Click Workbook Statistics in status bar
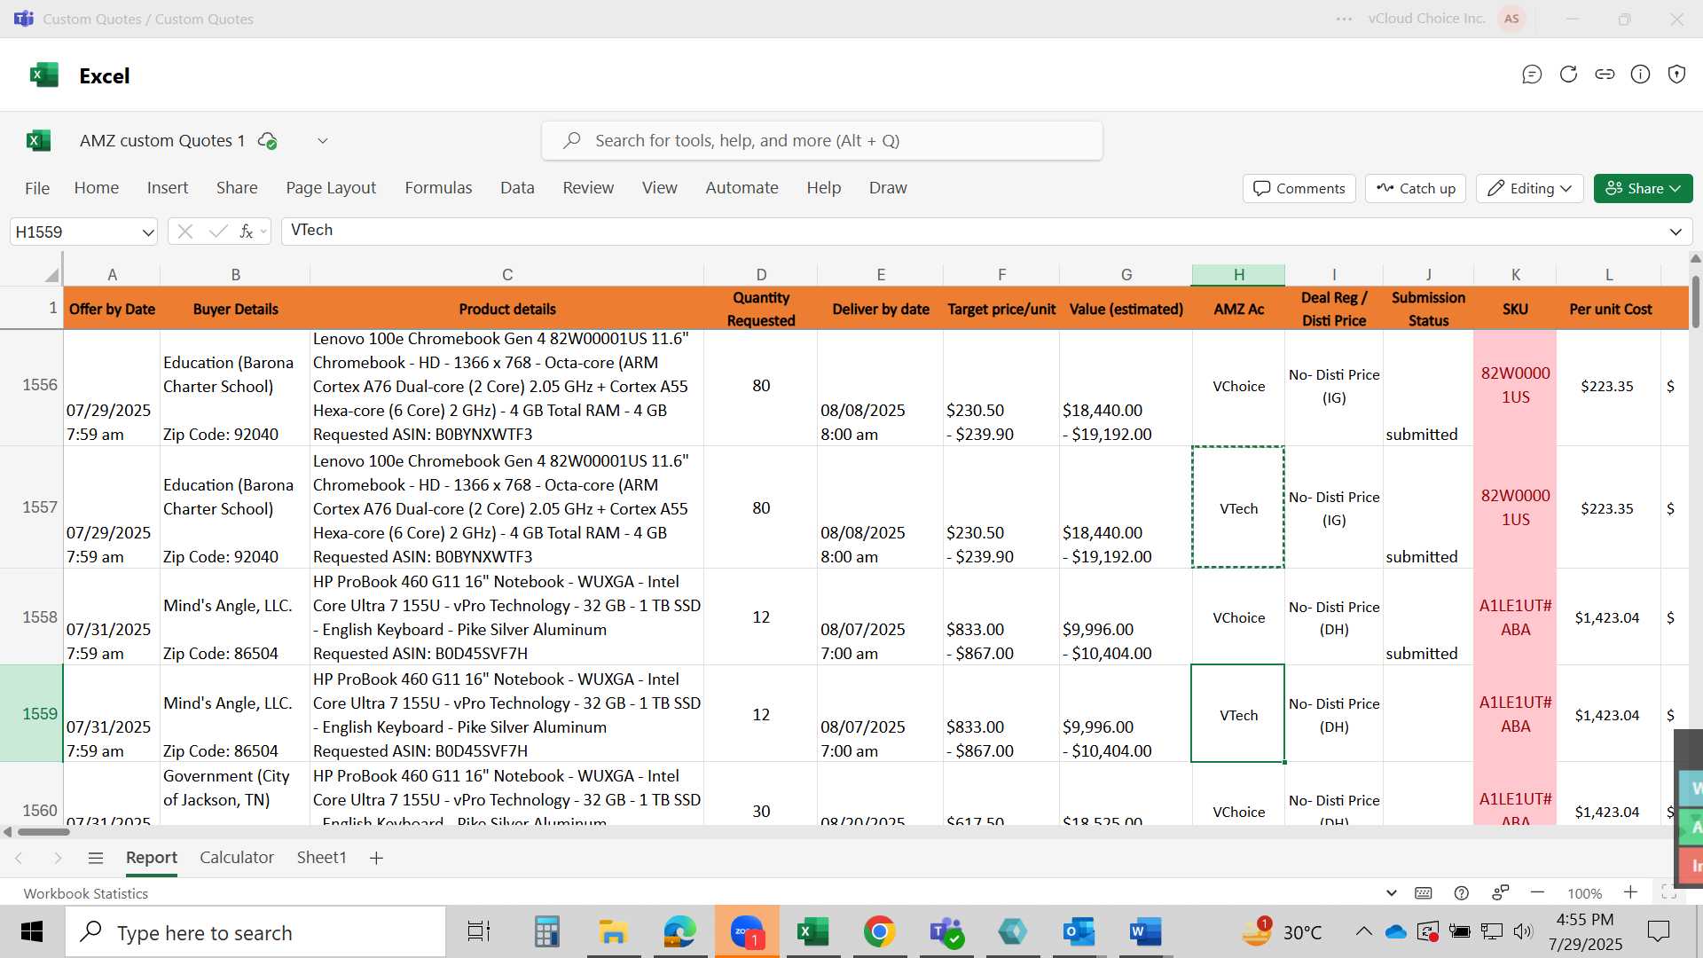The height and width of the screenshot is (958, 1703). [86, 893]
